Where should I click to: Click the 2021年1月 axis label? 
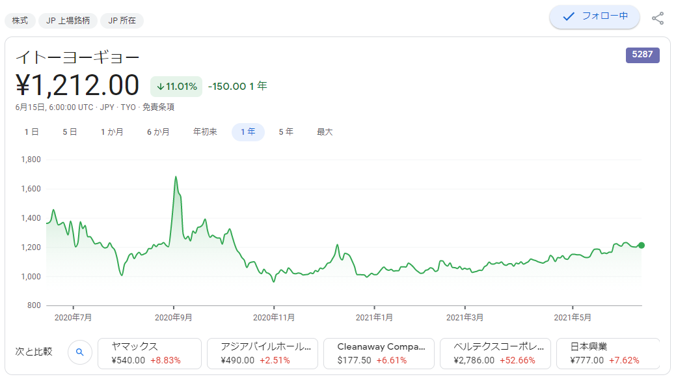click(374, 318)
